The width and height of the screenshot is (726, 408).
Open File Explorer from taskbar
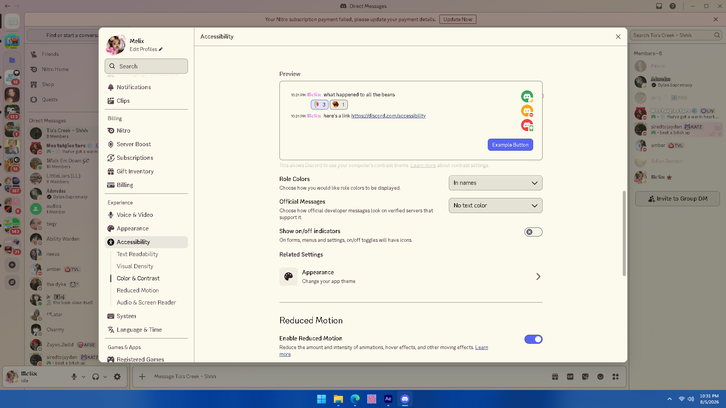pos(338,399)
